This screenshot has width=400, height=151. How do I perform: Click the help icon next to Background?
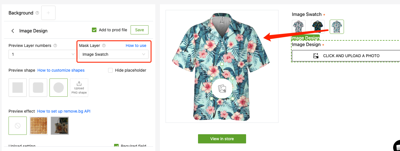point(37,13)
